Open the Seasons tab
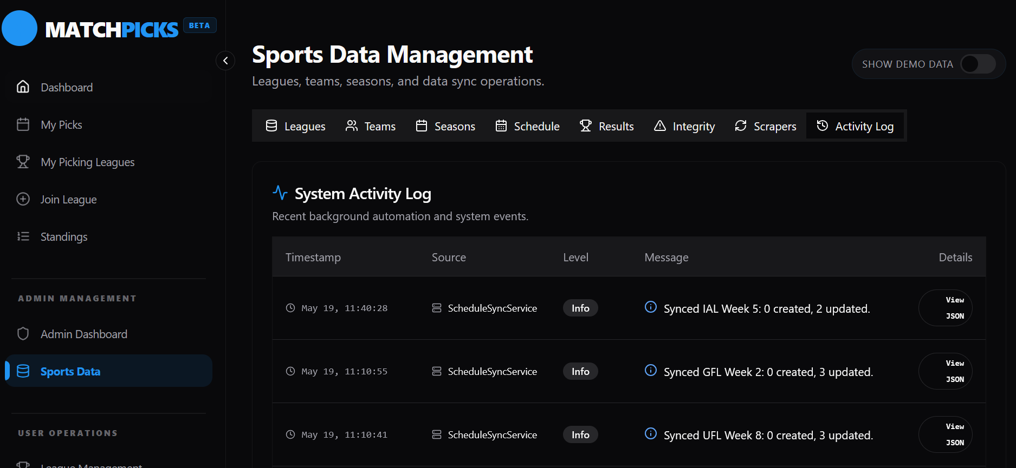The image size is (1016, 468). [x=445, y=126]
